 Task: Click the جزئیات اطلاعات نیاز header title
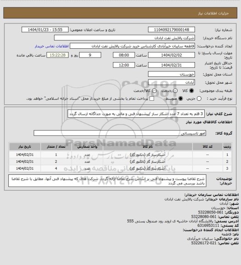pyautogui.click(x=213, y=13)
